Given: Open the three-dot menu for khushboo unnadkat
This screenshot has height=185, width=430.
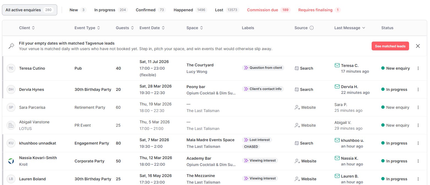Looking at the screenshot, I should pos(418,143).
